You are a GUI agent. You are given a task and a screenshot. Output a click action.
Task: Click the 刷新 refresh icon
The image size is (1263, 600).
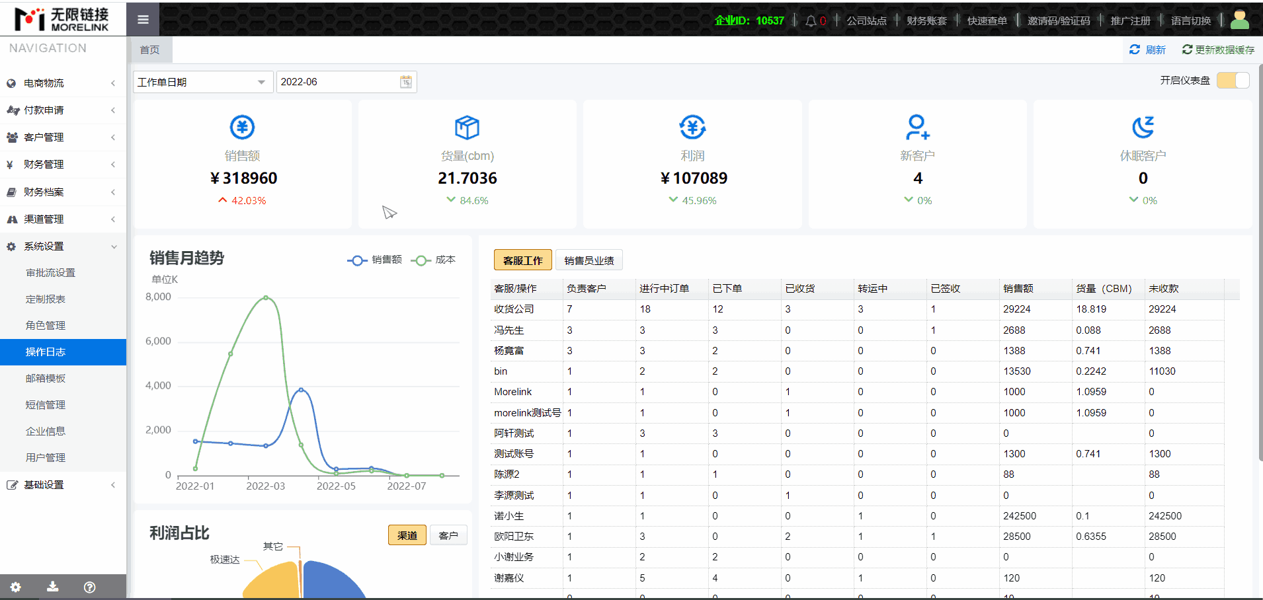[1135, 50]
